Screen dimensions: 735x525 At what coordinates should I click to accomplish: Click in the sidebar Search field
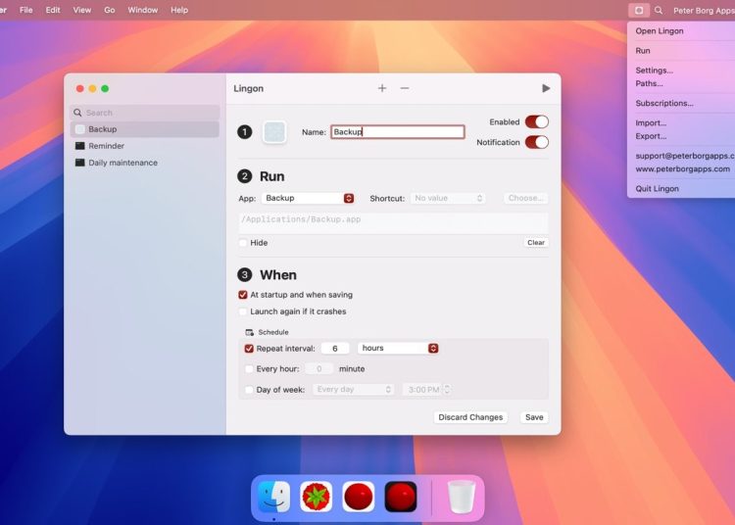[x=147, y=113]
